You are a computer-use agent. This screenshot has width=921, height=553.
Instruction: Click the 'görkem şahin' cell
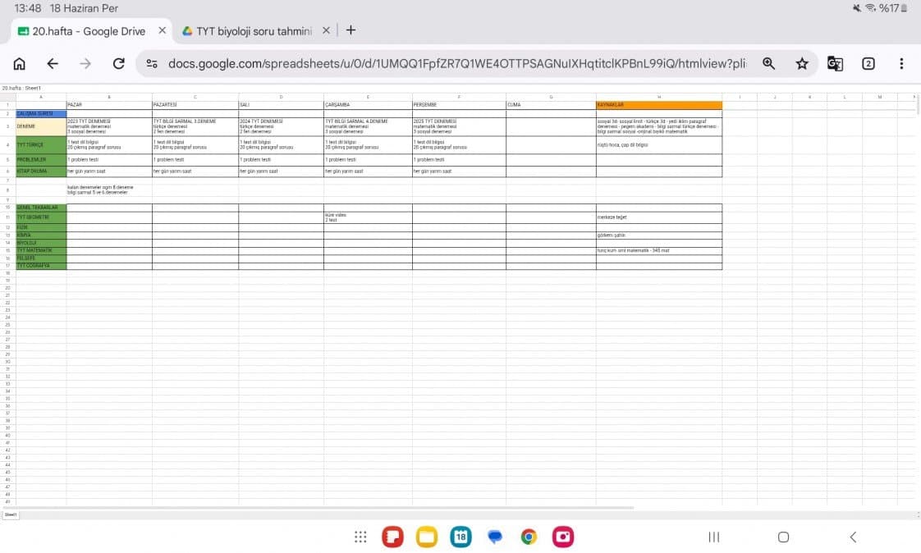[x=659, y=235]
